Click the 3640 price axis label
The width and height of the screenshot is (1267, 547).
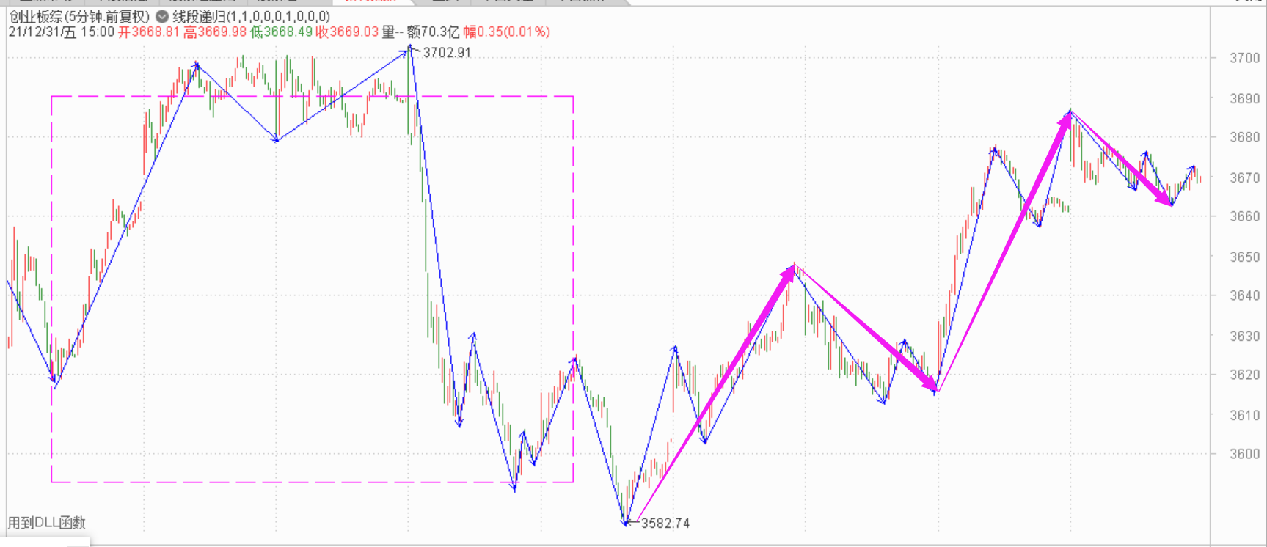[1245, 295]
